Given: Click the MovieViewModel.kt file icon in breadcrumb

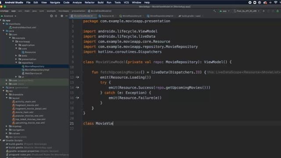Looking at the screenshot, I should 89,11.
